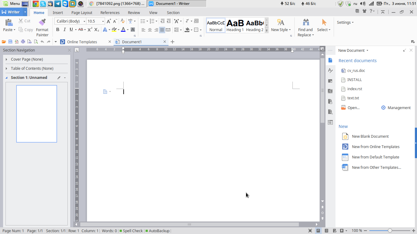Open the References tab
The image size is (417, 234).
(110, 12)
